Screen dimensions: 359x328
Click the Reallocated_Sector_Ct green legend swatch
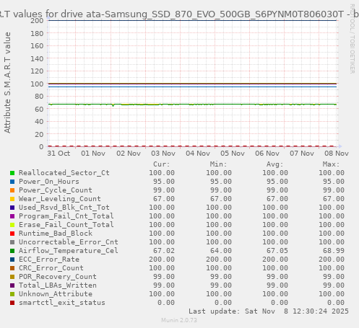pyautogui.click(x=12, y=173)
